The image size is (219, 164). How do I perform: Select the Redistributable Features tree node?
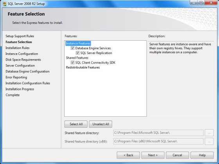(x=83, y=67)
